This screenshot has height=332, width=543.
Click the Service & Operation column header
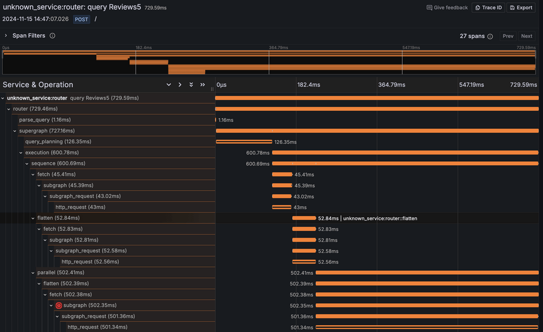click(38, 85)
